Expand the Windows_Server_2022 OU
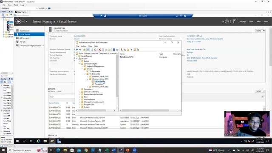Screen dimensions: 272x153 click(x=88, y=87)
